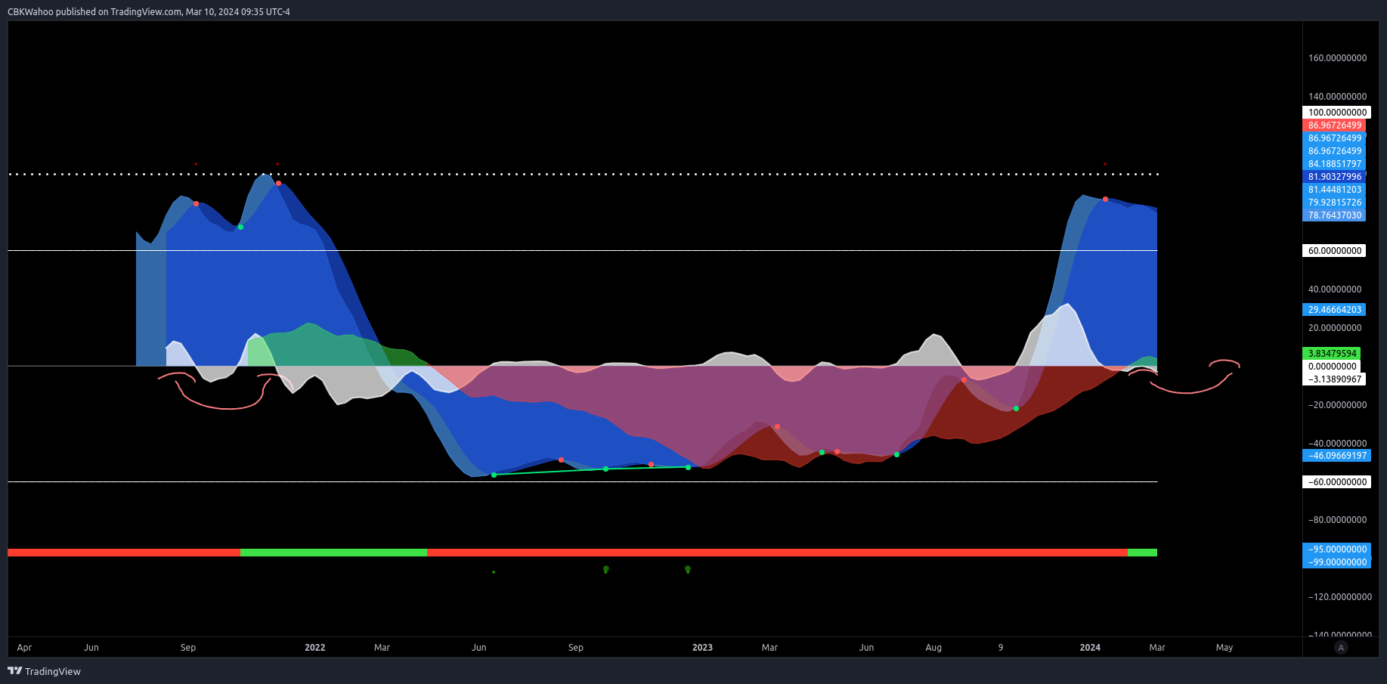Image resolution: width=1387 pixels, height=684 pixels.
Task: Click the white −60.00000000 level label
Action: [1336, 482]
